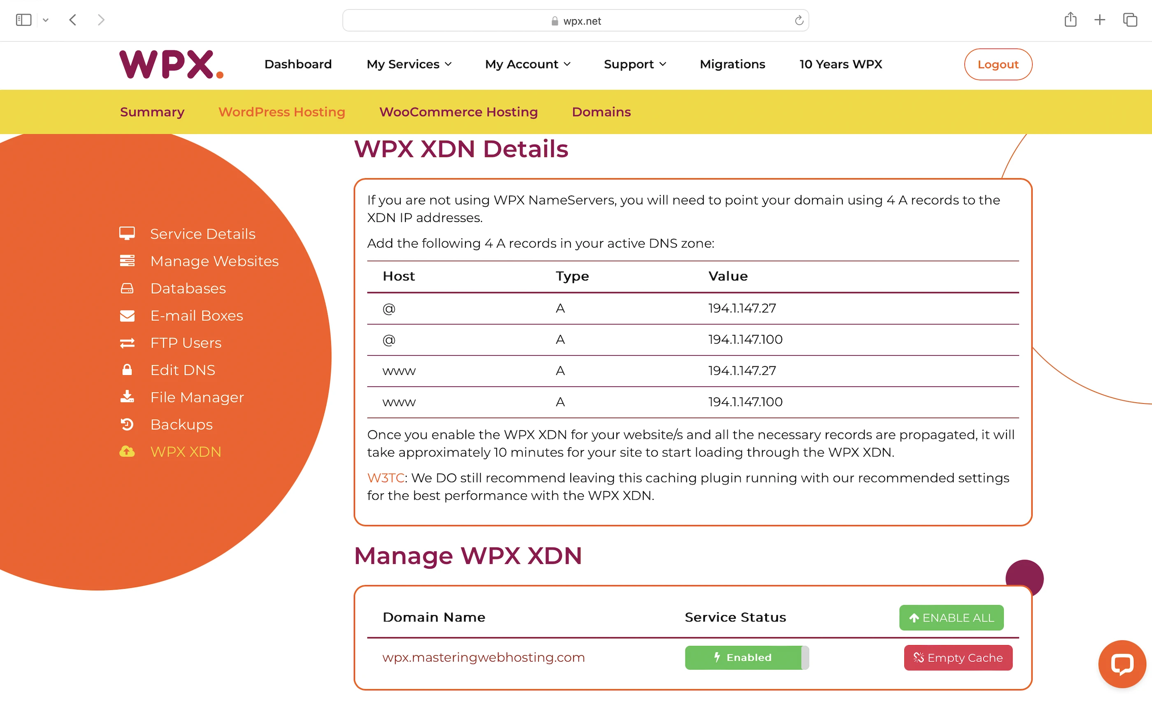This screenshot has width=1152, height=701.
Task: Open the wpx.masteringwebhosting.com domain link
Action: pyautogui.click(x=483, y=657)
